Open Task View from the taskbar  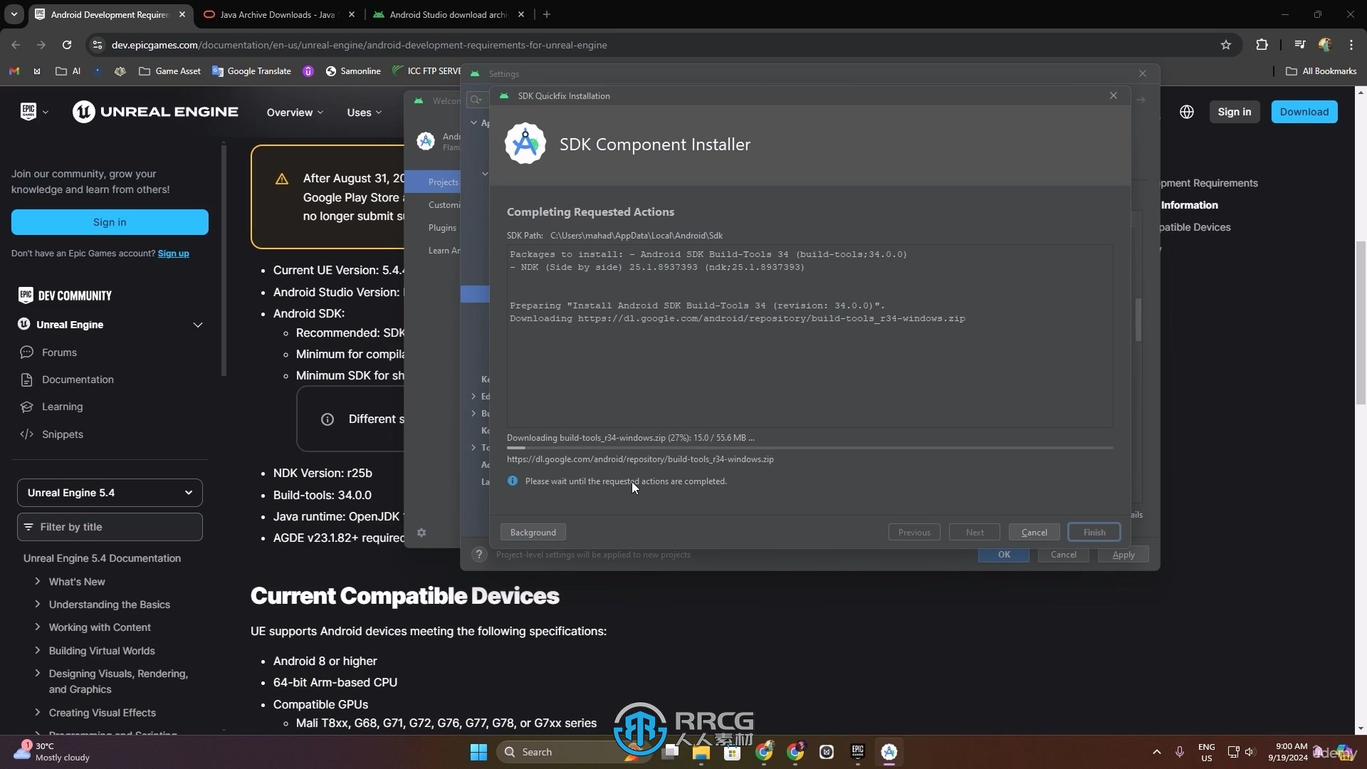[670, 752]
